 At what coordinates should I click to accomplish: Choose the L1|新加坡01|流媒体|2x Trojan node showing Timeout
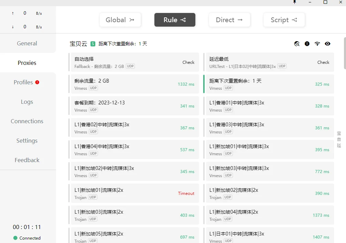click(134, 193)
